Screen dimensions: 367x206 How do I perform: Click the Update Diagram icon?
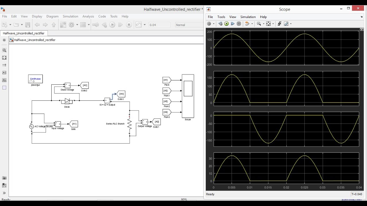coord(96,25)
